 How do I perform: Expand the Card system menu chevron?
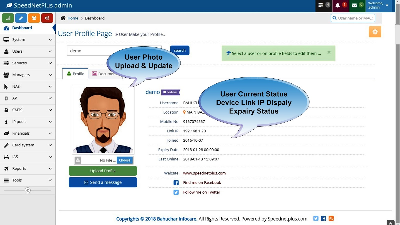[x=50, y=145]
